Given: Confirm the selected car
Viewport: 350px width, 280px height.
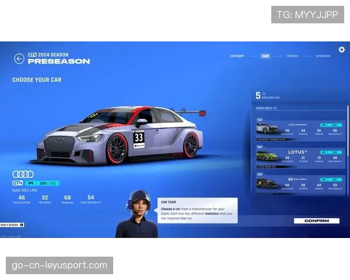Looking at the screenshot, I should click(317, 221).
